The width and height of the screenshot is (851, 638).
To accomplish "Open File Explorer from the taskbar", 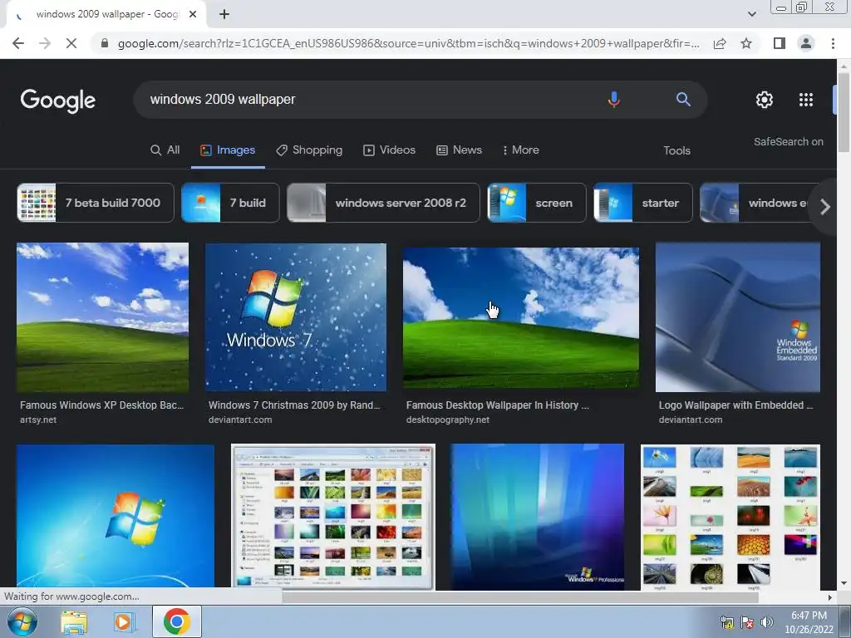I will click(74, 621).
